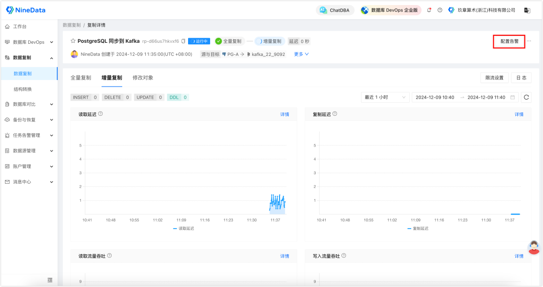
Task: Open 最近 1 小时 time range dropdown
Action: [385, 97]
